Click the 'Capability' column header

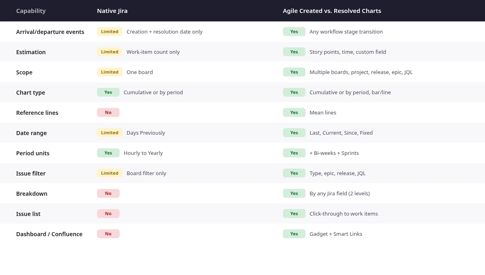(x=31, y=11)
